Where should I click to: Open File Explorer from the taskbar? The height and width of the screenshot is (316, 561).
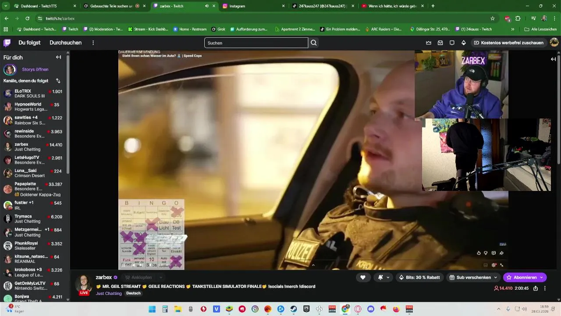click(x=178, y=309)
